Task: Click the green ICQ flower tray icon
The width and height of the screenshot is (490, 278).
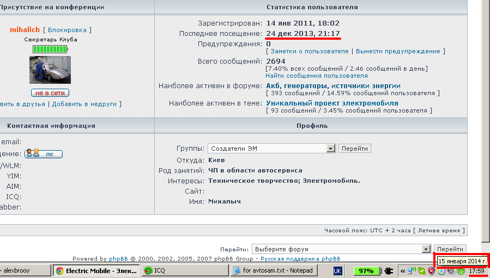Action: (x=461, y=270)
